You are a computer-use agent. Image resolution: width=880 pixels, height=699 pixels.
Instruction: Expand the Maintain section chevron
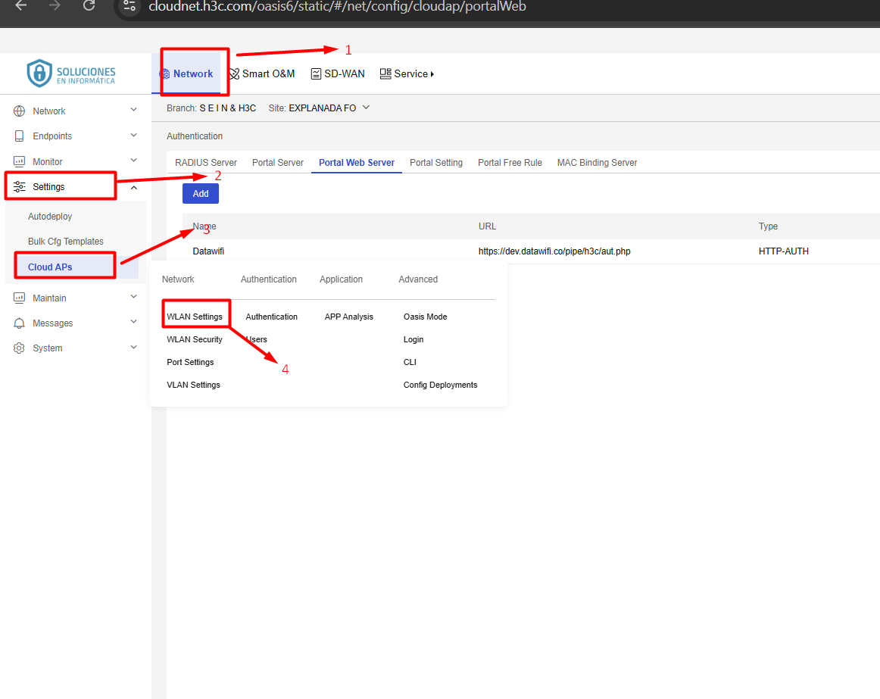click(133, 296)
